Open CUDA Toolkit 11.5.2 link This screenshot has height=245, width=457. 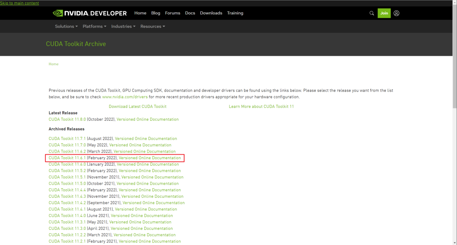[67, 171]
